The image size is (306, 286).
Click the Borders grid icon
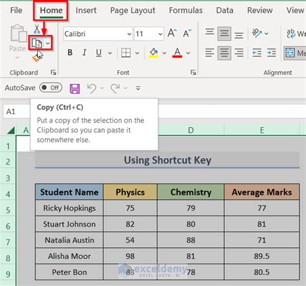[126, 53]
